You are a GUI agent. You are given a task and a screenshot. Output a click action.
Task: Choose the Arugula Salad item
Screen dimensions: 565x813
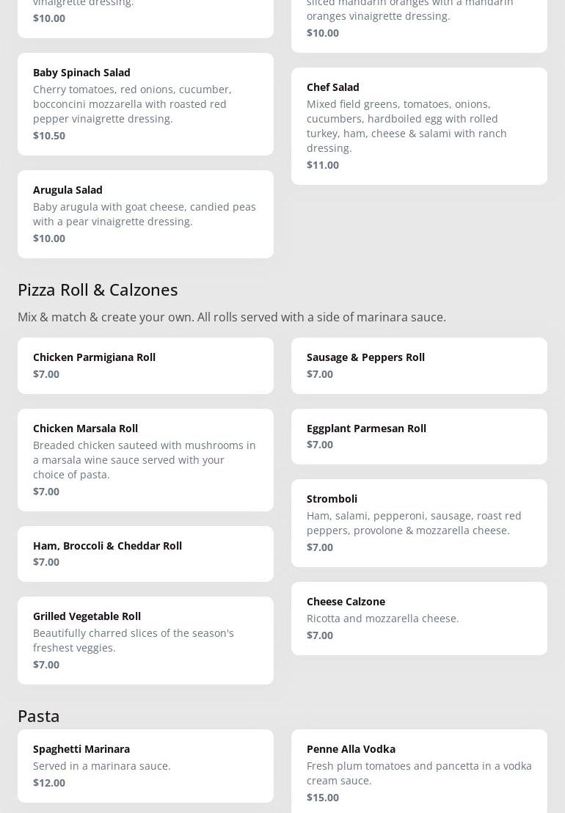tap(145, 214)
